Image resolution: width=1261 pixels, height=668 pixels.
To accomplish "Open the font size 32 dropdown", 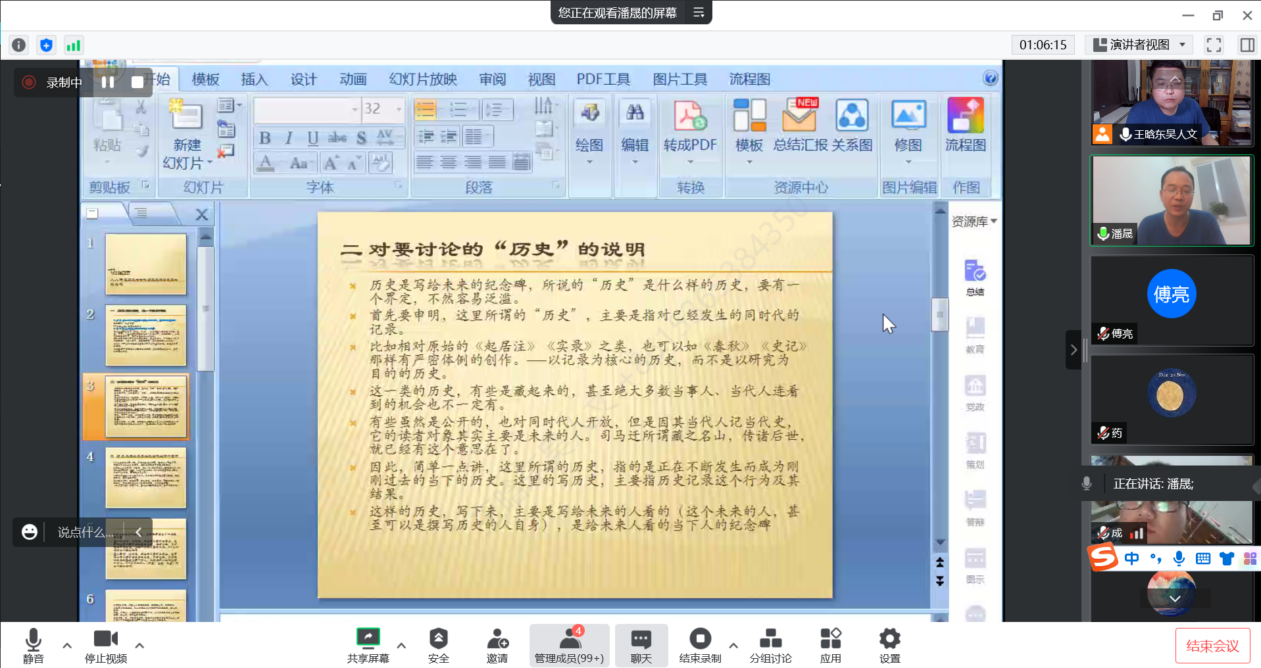I will [x=399, y=108].
